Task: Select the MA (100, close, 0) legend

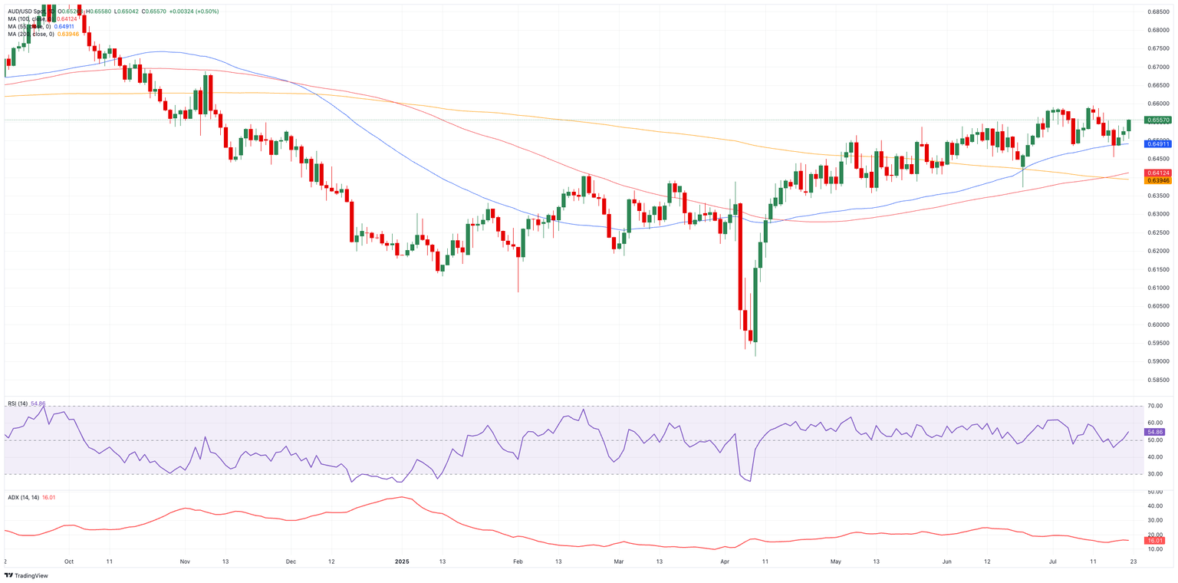Action: [x=28, y=19]
